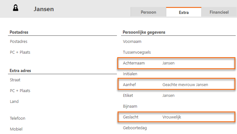This screenshot has width=237, height=134.
Task: Click the Geboortedag field
Action: tap(176, 128)
